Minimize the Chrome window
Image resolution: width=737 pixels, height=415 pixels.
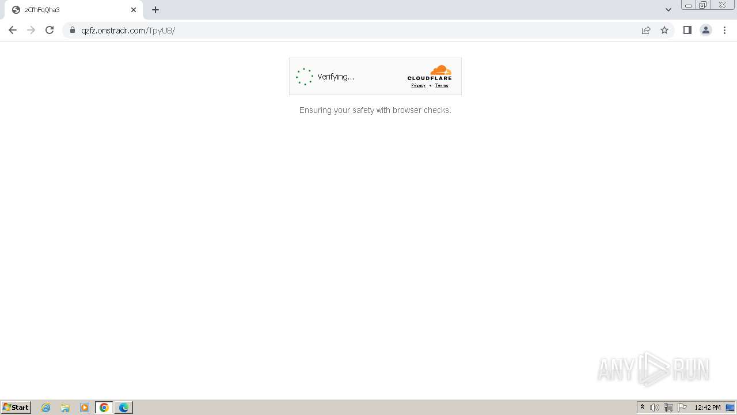coord(689,5)
